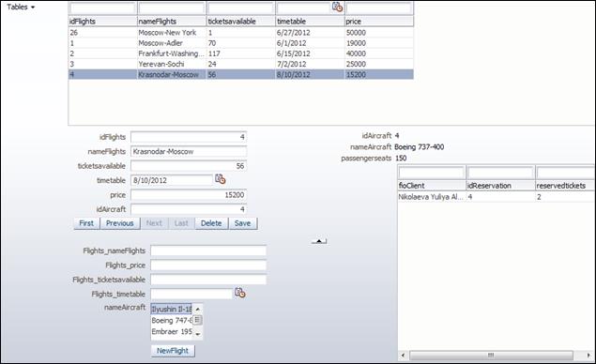The image size is (596, 364).
Task: Edit the ticketsavailable form field
Action: pos(189,166)
